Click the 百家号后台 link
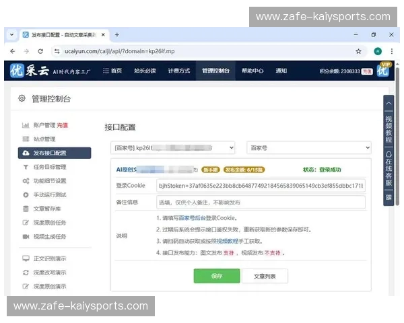The width and height of the screenshot is (404, 323). (x=192, y=218)
